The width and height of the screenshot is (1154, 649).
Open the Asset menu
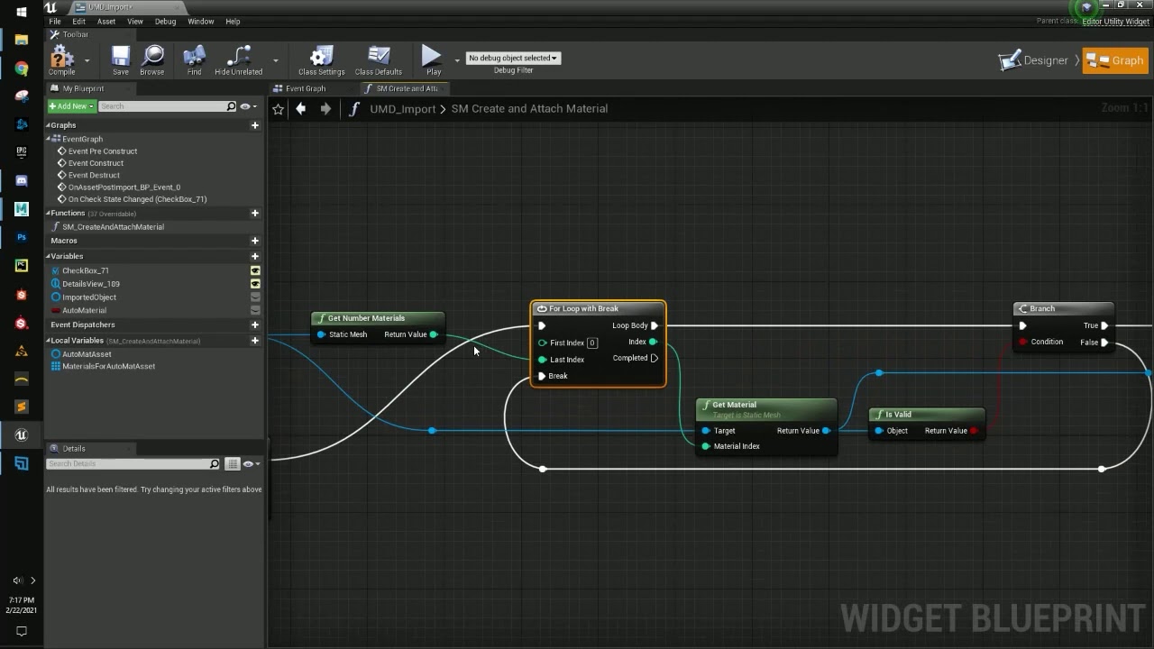106,21
